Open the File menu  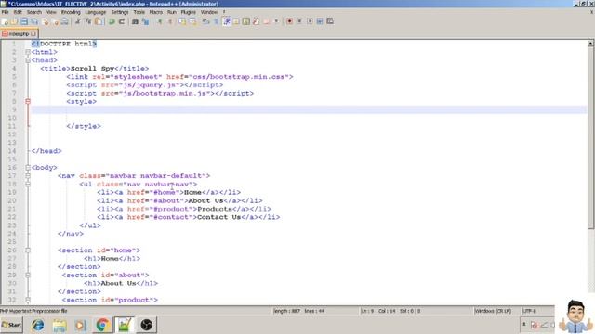(5, 12)
